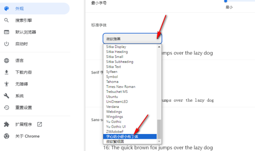The height and width of the screenshot is (151, 255).
Task: Click the restore clock icon for 重置设置
Action: 7,108
